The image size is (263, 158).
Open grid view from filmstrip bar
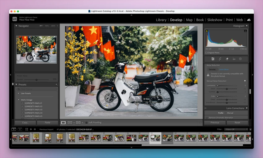tap(27, 129)
